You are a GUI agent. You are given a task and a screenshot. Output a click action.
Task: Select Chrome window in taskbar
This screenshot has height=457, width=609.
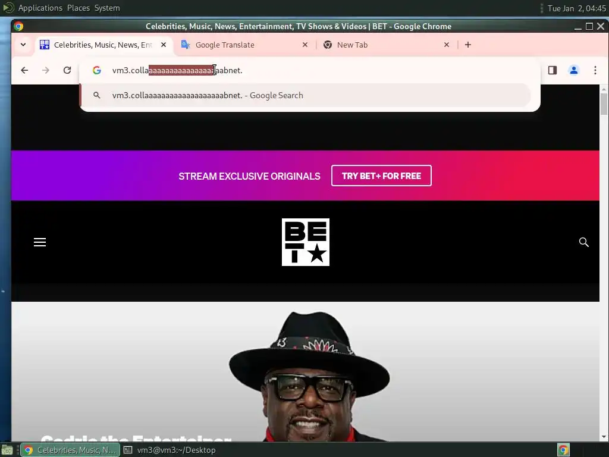70,450
